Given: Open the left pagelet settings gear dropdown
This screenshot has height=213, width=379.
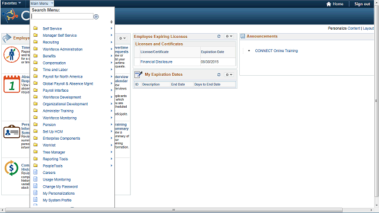Looking at the screenshot, I should (123, 38).
